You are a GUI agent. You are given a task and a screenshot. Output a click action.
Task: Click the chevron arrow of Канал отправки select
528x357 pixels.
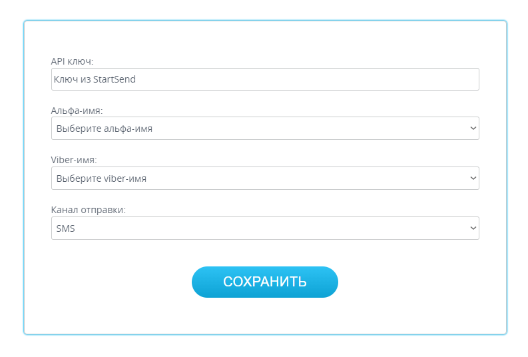[x=473, y=228]
